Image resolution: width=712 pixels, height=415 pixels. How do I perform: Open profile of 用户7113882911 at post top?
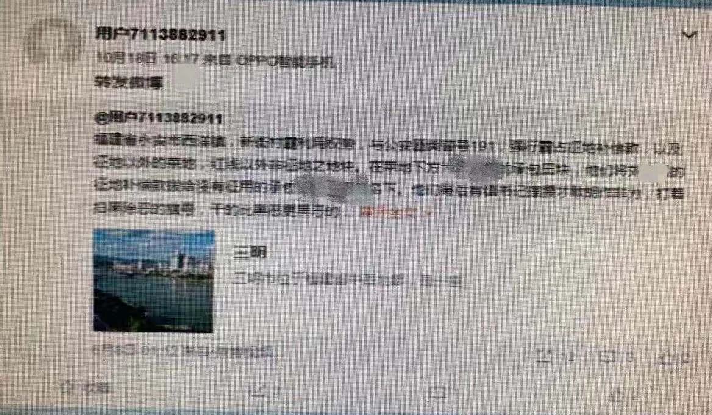(x=160, y=35)
